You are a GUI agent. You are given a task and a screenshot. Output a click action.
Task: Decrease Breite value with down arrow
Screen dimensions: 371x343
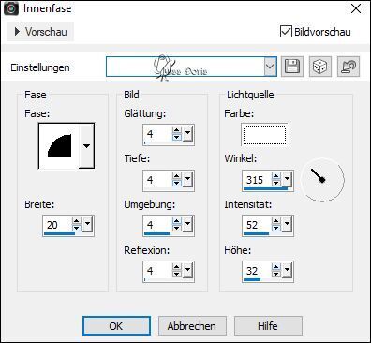pyautogui.click(x=77, y=228)
